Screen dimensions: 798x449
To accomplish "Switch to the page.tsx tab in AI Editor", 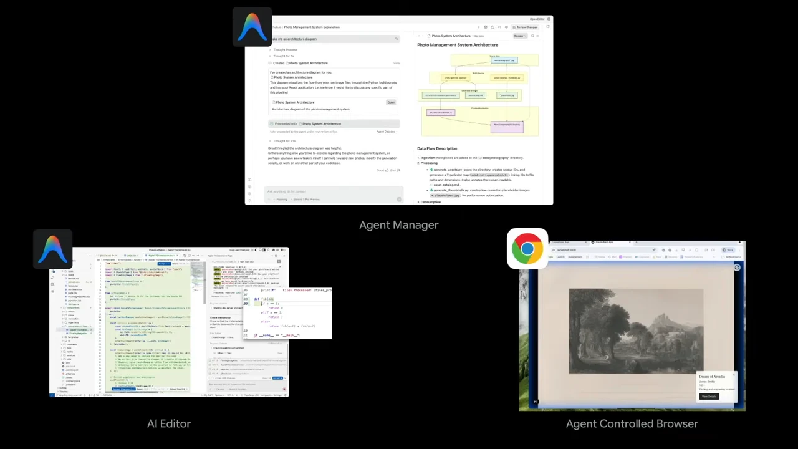I will point(130,256).
